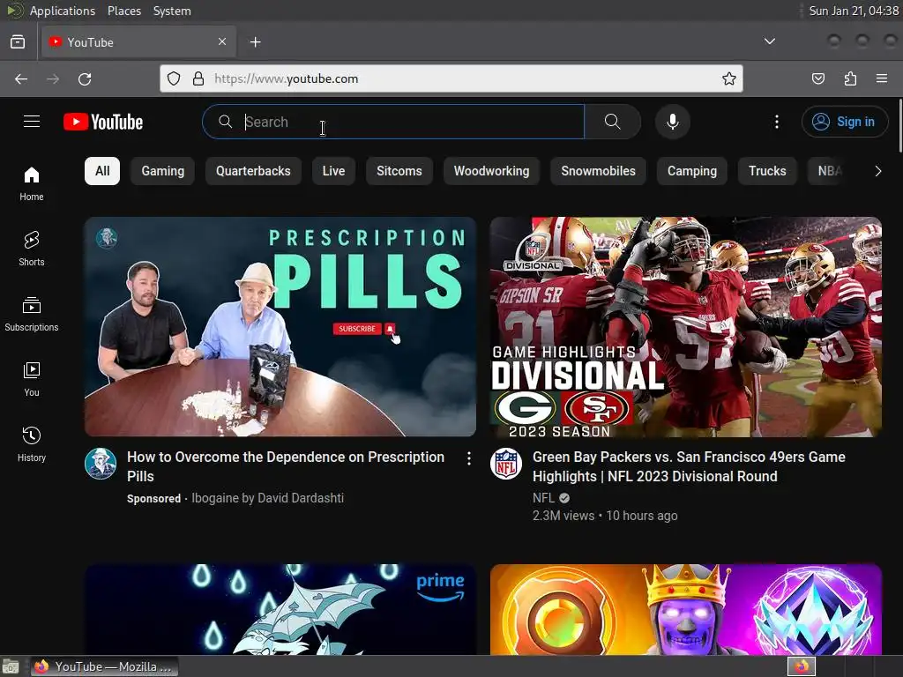The image size is (903, 677).
Task: Open History from the sidebar
Action: click(31, 444)
